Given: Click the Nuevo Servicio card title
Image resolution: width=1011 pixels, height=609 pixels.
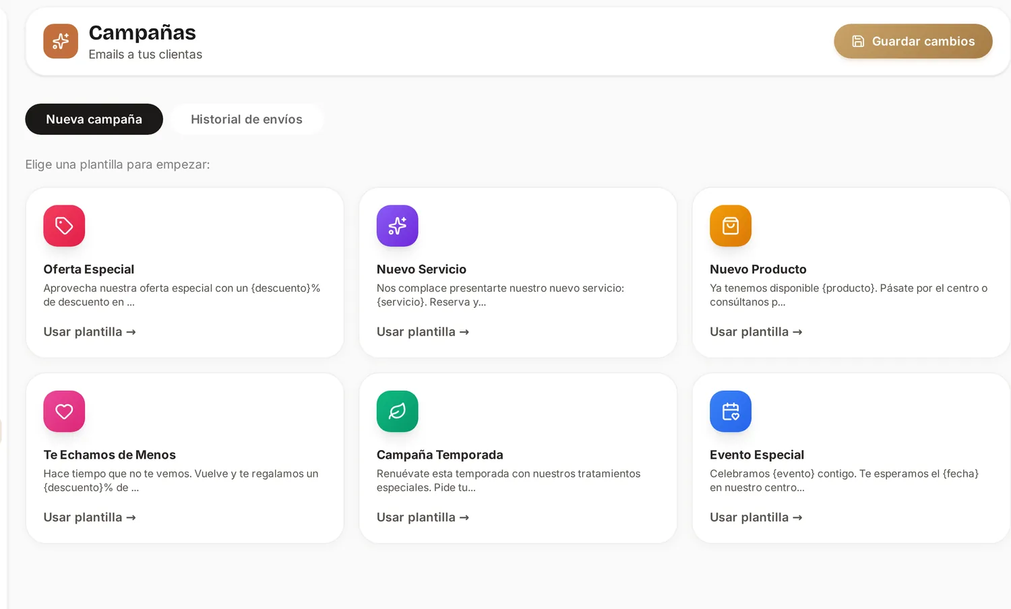Looking at the screenshot, I should (421, 269).
